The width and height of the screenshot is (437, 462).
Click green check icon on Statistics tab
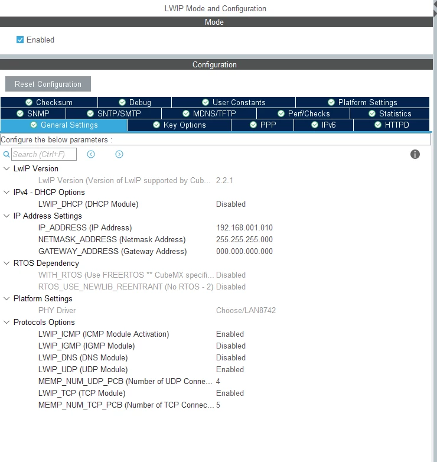coord(372,113)
